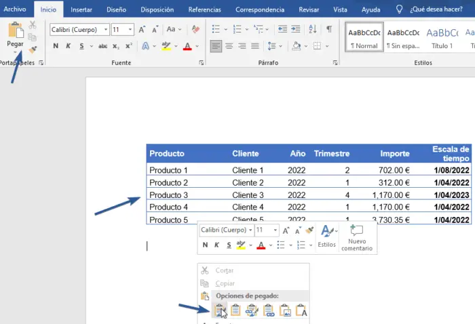Switch to Insertar tab

tap(81, 9)
